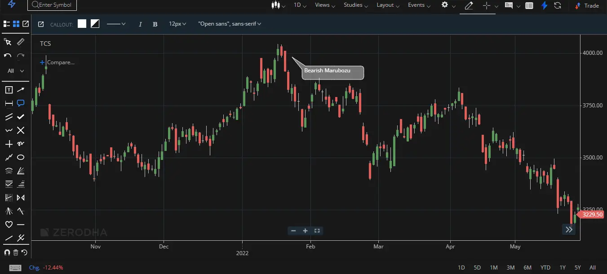Viewport: 607px width, 274px height.
Task: Detach the callout settings toolbar
Action: tap(41, 24)
